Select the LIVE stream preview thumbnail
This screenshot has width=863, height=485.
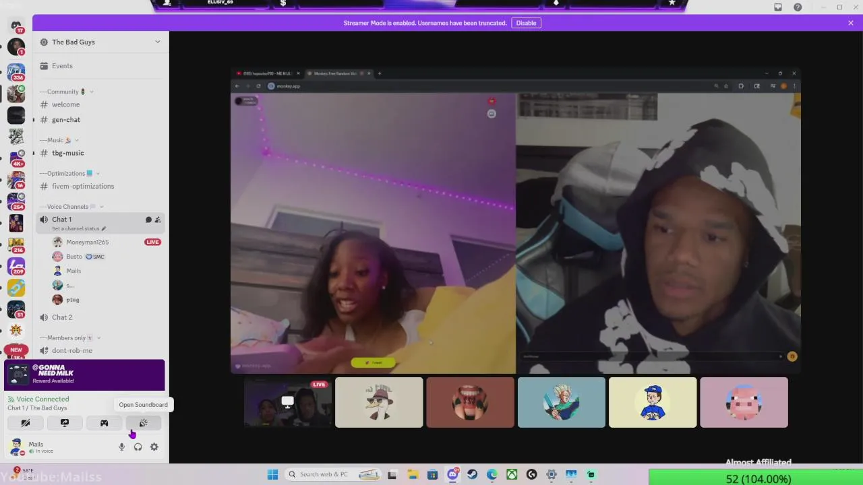pyautogui.click(x=288, y=403)
